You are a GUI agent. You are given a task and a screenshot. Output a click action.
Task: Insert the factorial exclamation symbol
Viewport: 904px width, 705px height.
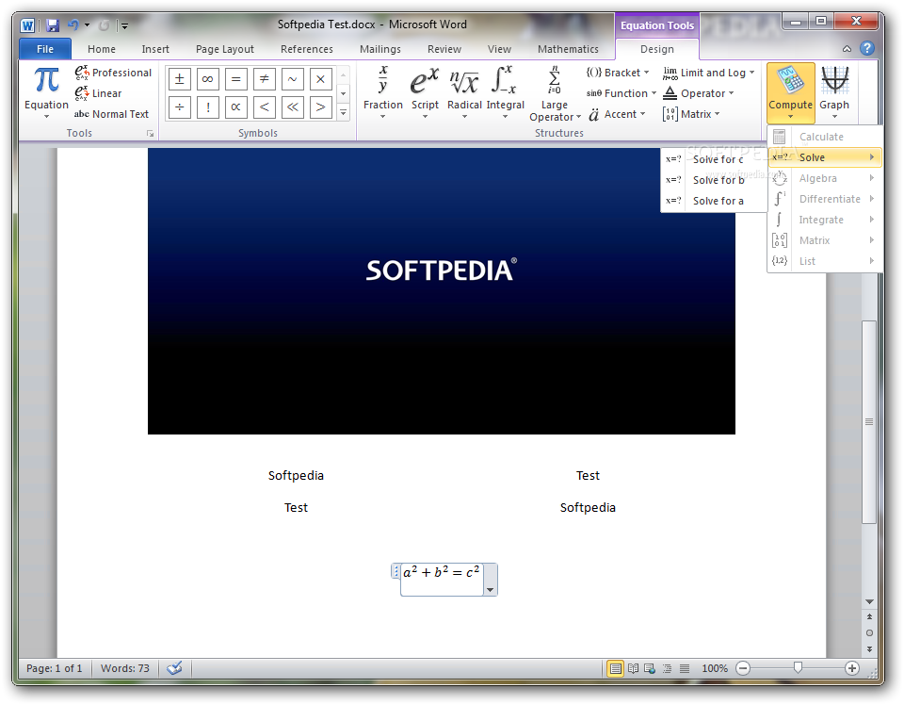[207, 107]
